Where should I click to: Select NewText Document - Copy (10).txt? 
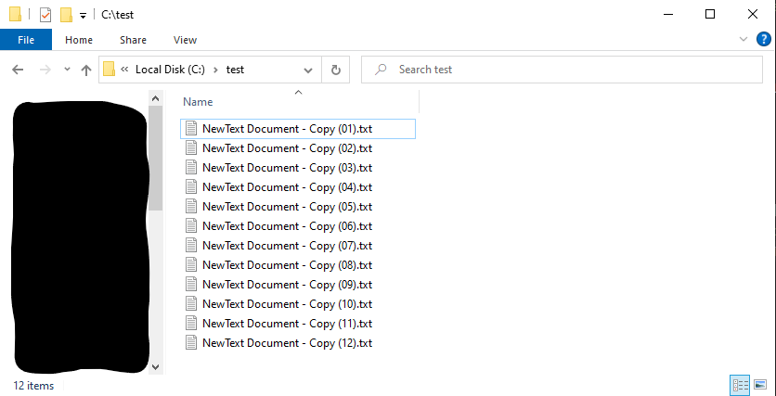tap(287, 304)
